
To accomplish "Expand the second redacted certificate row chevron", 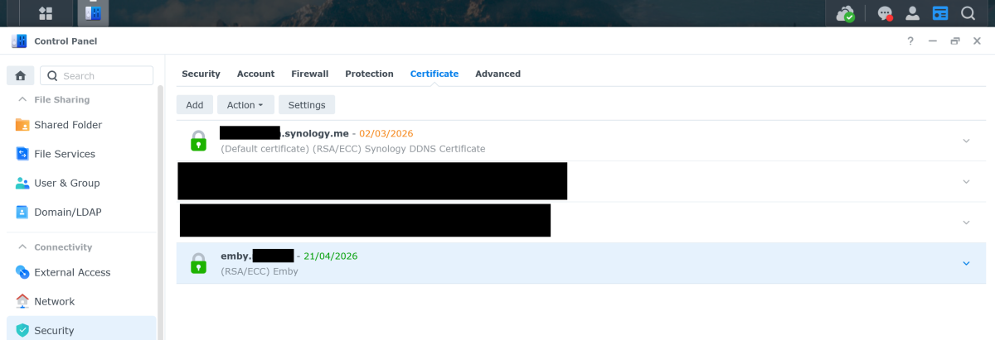I will (x=966, y=182).
